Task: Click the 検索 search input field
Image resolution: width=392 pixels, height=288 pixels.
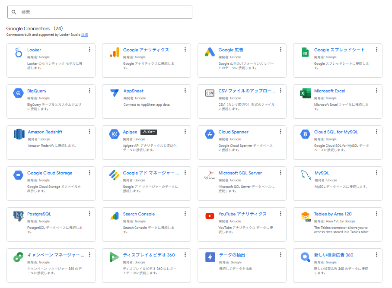Action: 100,12
